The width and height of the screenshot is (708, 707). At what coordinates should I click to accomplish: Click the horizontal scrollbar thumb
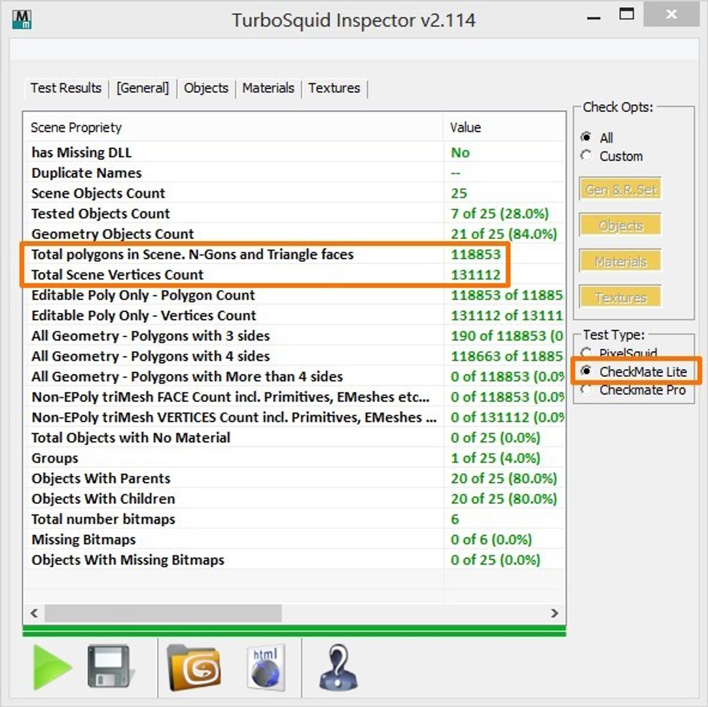pyautogui.click(x=163, y=613)
